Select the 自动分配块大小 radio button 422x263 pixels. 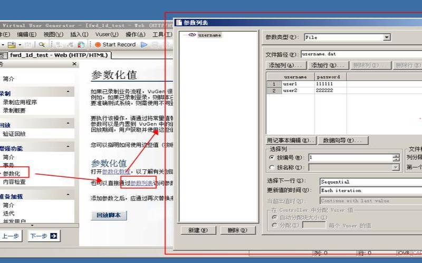(x=274, y=217)
